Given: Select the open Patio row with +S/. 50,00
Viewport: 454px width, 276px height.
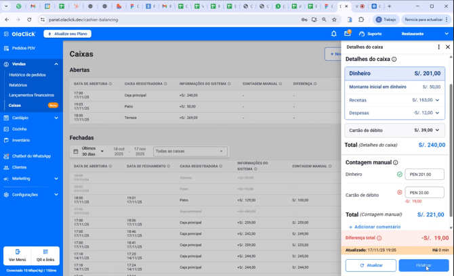Looking at the screenshot, I should pyautogui.click(x=205, y=107).
